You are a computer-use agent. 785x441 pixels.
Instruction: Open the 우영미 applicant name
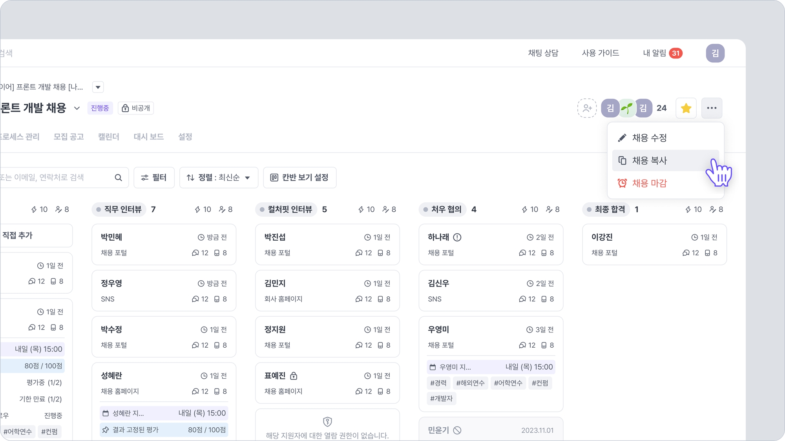(438, 330)
